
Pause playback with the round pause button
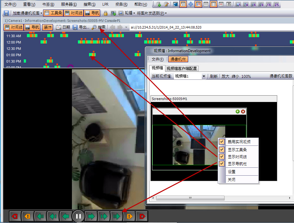point(78,217)
